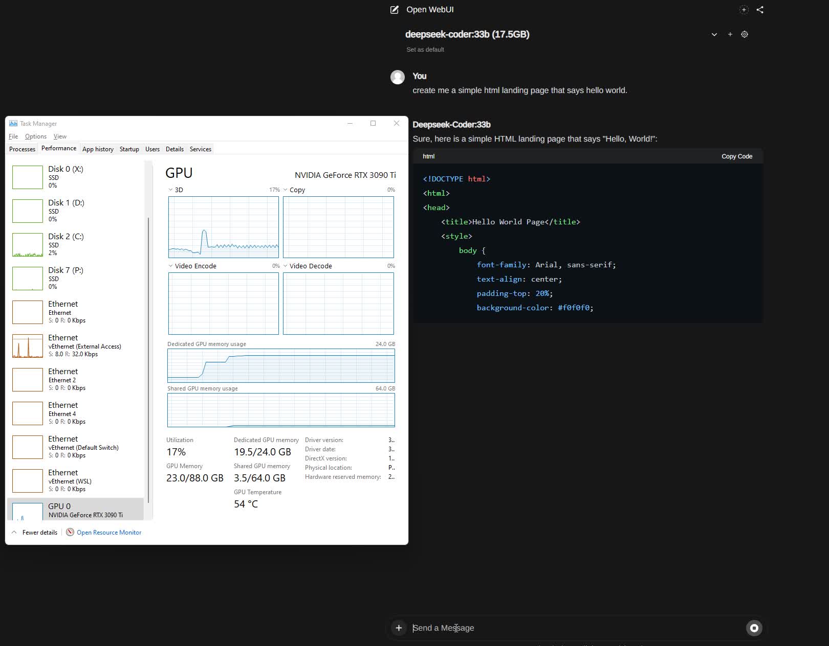Click the You avatar icon in the chat
Image resolution: width=829 pixels, height=646 pixels.
(x=397, y=77)
